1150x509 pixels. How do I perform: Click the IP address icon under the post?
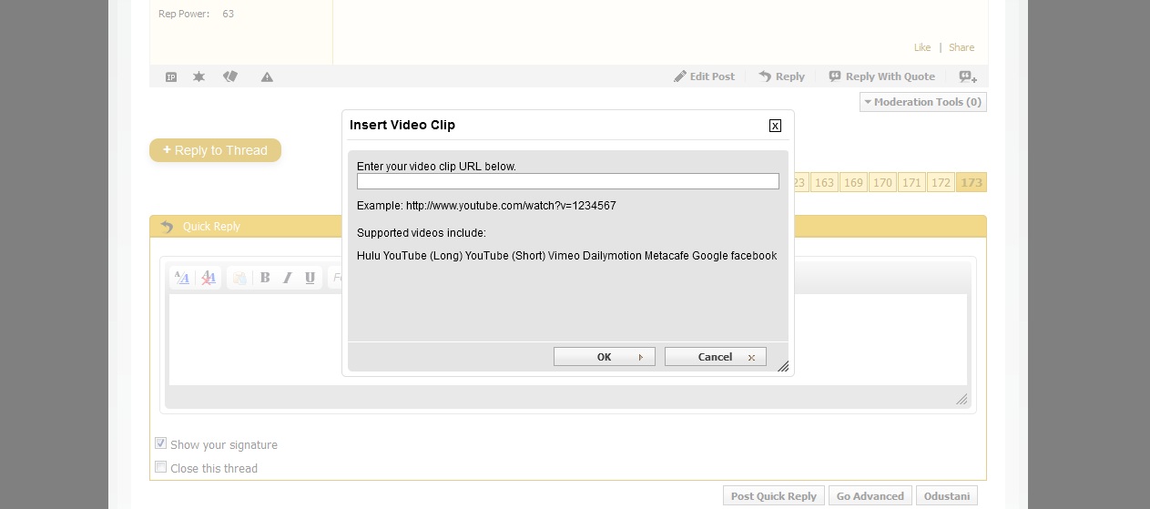point(171,77)
